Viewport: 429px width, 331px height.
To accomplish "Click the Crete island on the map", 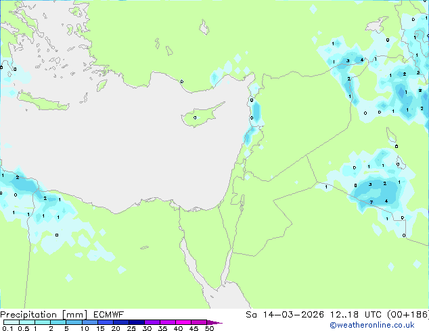I will 43,101.
